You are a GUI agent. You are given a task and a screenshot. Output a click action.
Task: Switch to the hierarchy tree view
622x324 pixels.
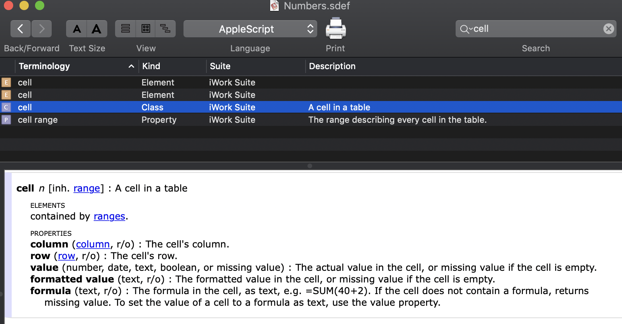pos(165,29)
